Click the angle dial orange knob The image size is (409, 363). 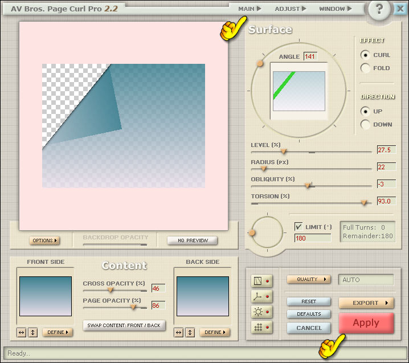[x=260, y=63]
